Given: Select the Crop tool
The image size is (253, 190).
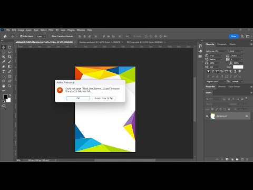Looking at the screenshot, I should click(9, 57).
